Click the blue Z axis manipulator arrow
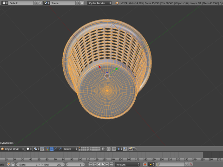The height and width of the screenshot is (167, 223). 107,72
